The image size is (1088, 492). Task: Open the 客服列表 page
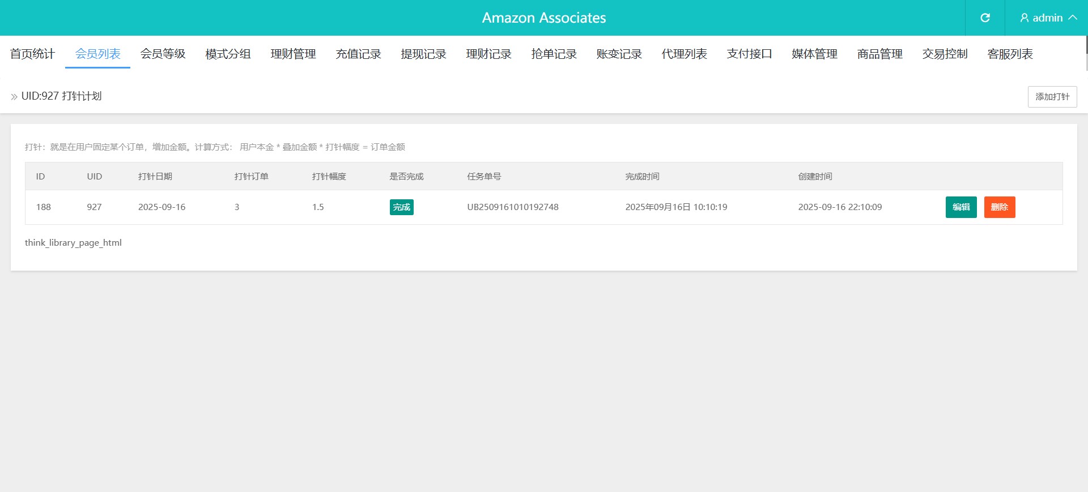(1010, 54)
